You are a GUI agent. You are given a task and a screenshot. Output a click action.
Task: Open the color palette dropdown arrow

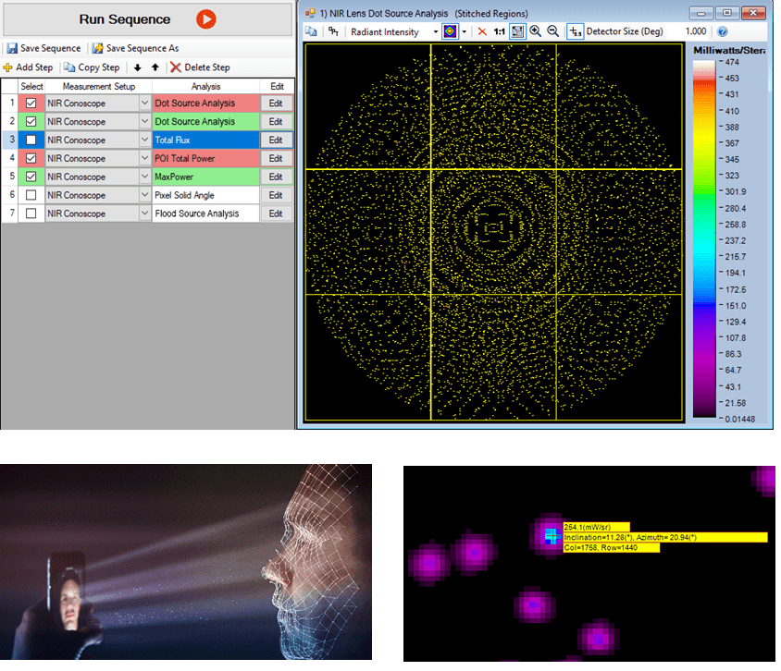[465, 31]
